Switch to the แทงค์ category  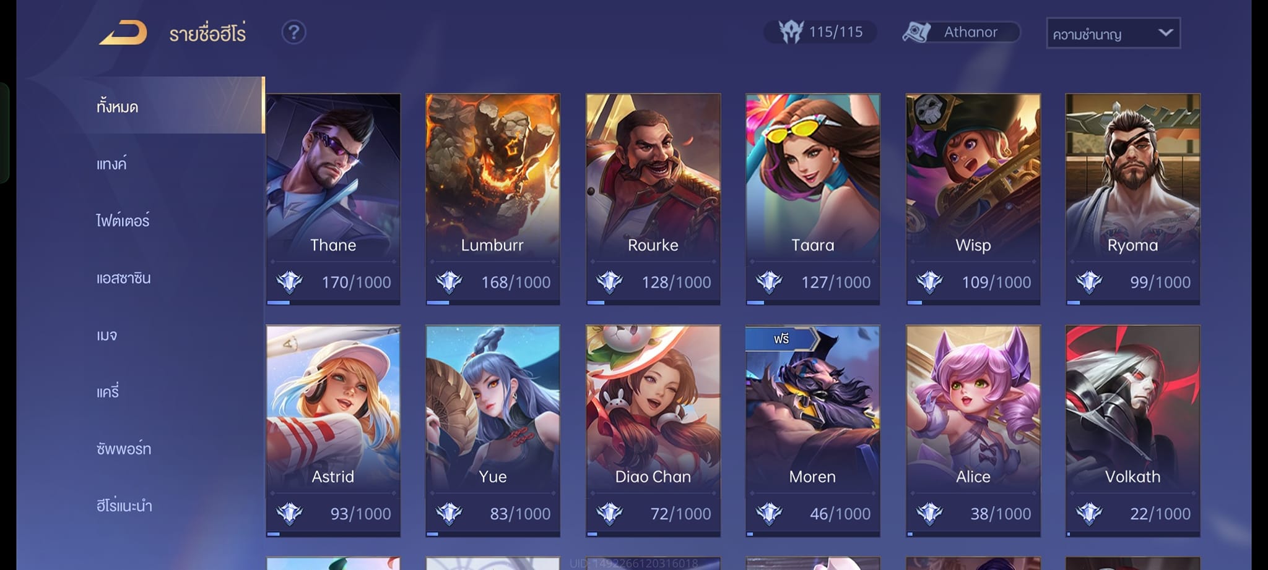pyautogui.click(x=111, y=164)
